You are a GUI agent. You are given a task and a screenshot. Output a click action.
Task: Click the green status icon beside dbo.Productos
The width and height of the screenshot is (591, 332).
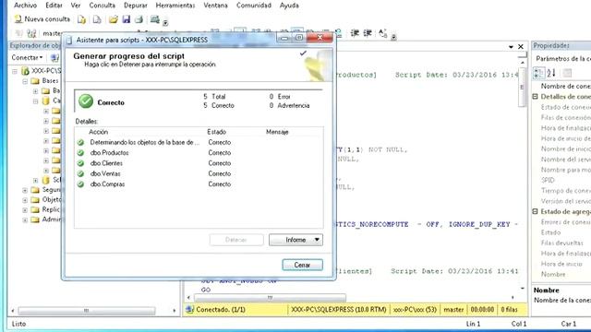click(x=80, y=153)
